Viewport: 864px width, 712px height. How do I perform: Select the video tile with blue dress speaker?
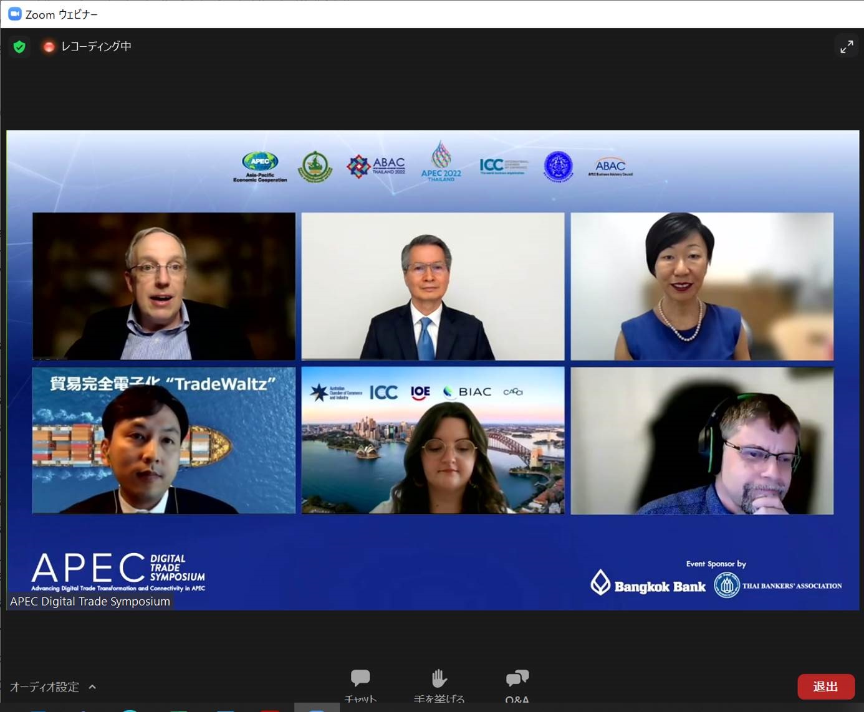click(702, 286)
